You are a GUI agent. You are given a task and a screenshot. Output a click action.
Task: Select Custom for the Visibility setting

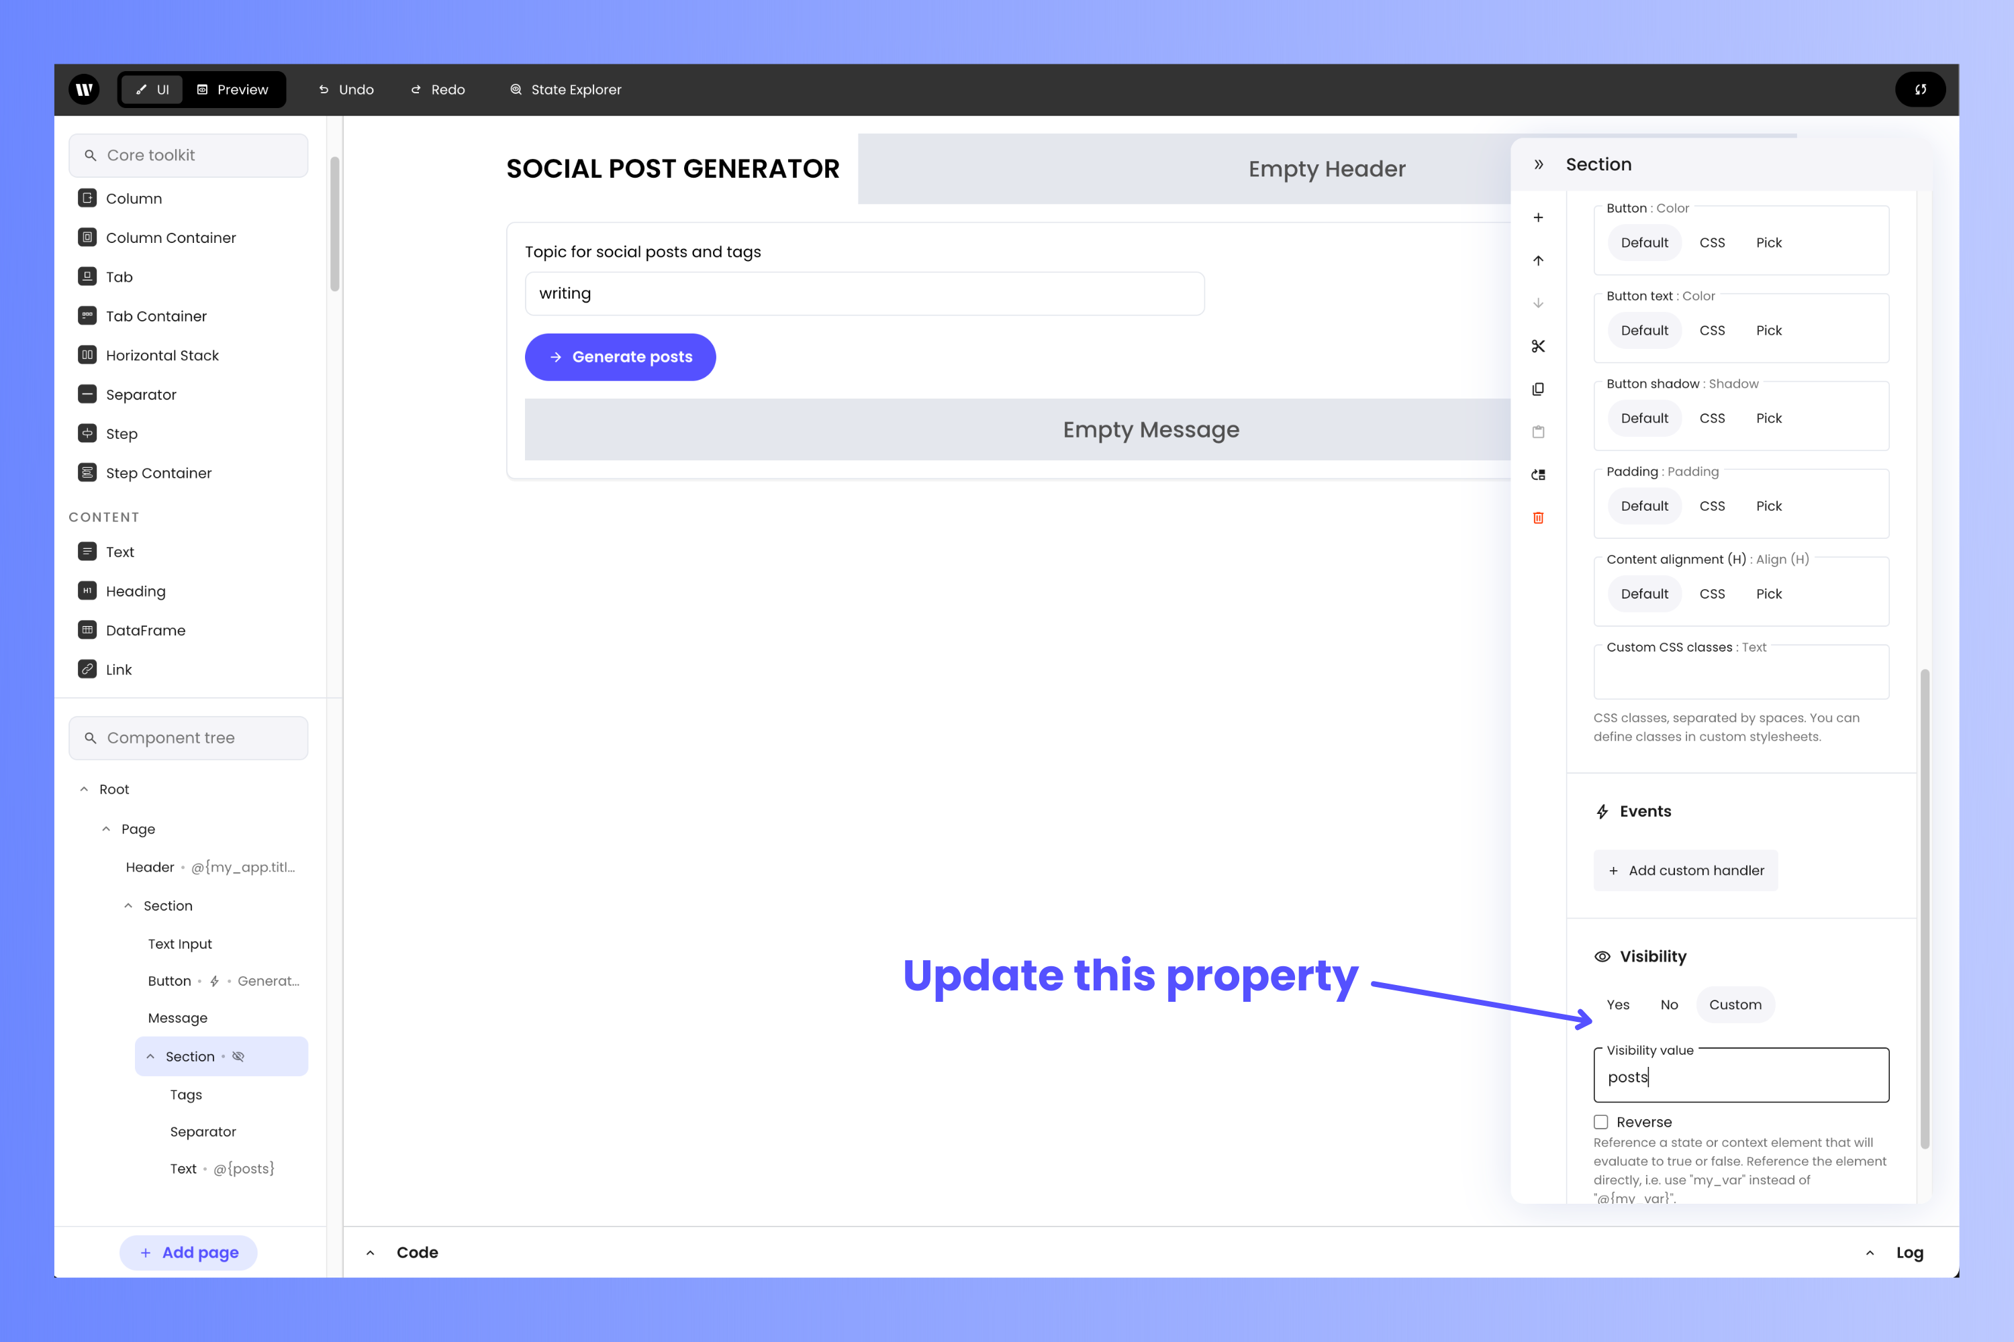pos(1735,1004)
